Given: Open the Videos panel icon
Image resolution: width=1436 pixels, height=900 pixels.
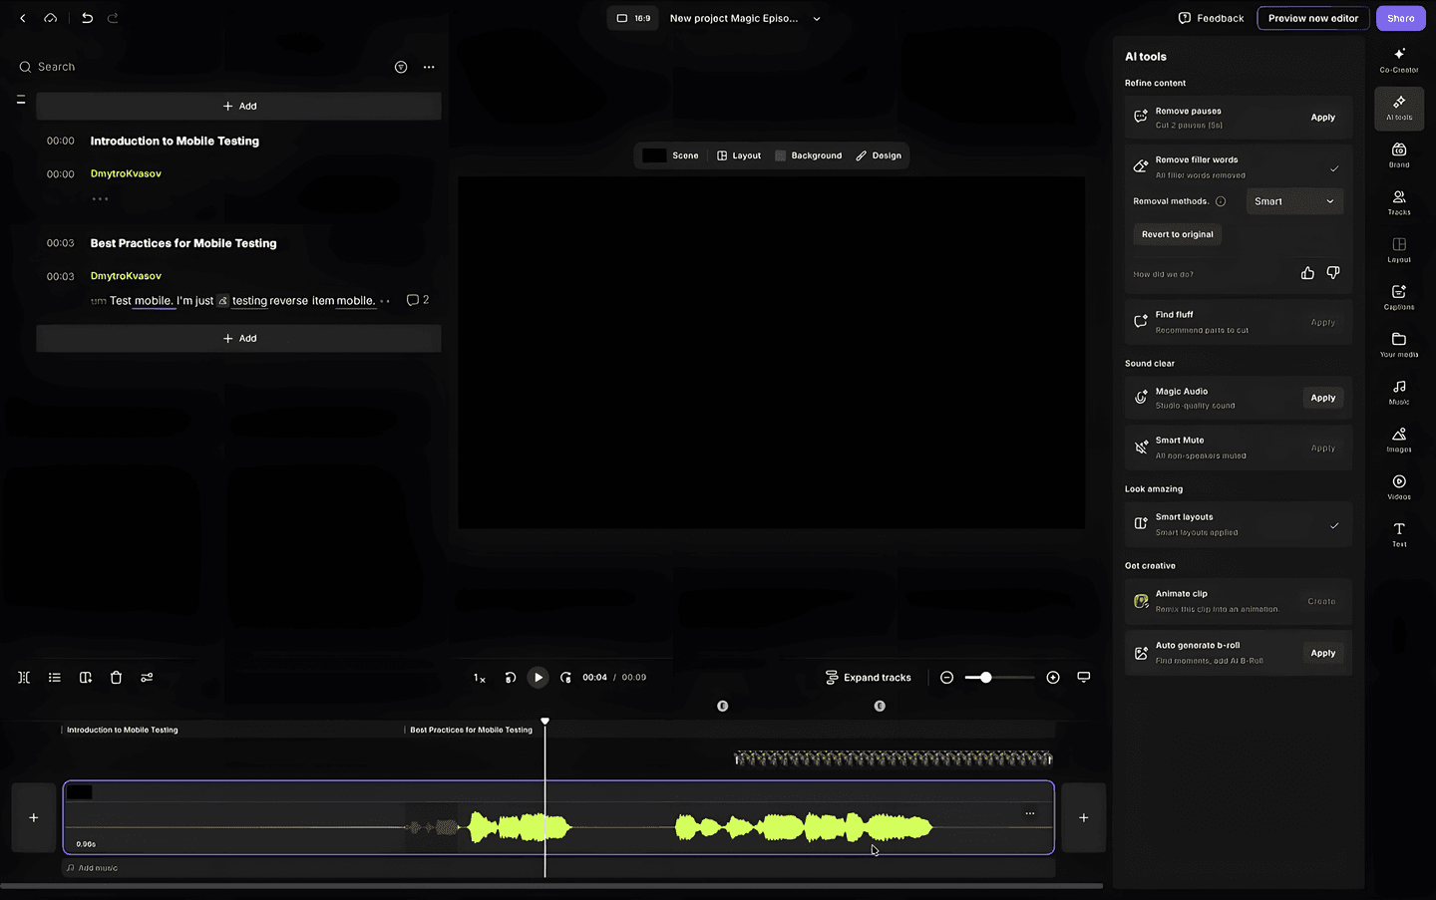Looking at the screenshot, I should click(1398, 486).
